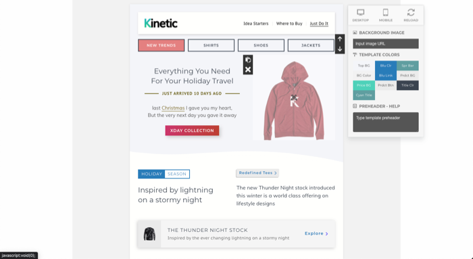Select the Jackets tab
The height and width of the screenshot is (259, 473).
[x=311, y=45]
